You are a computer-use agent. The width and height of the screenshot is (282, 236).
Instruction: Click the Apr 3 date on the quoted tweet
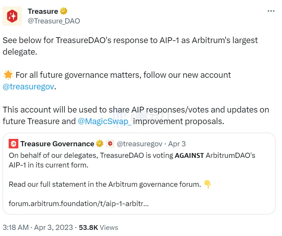177,144
